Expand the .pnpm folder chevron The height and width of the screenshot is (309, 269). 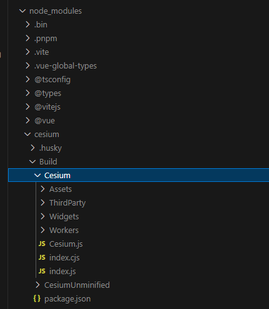[x=27, y=38]
